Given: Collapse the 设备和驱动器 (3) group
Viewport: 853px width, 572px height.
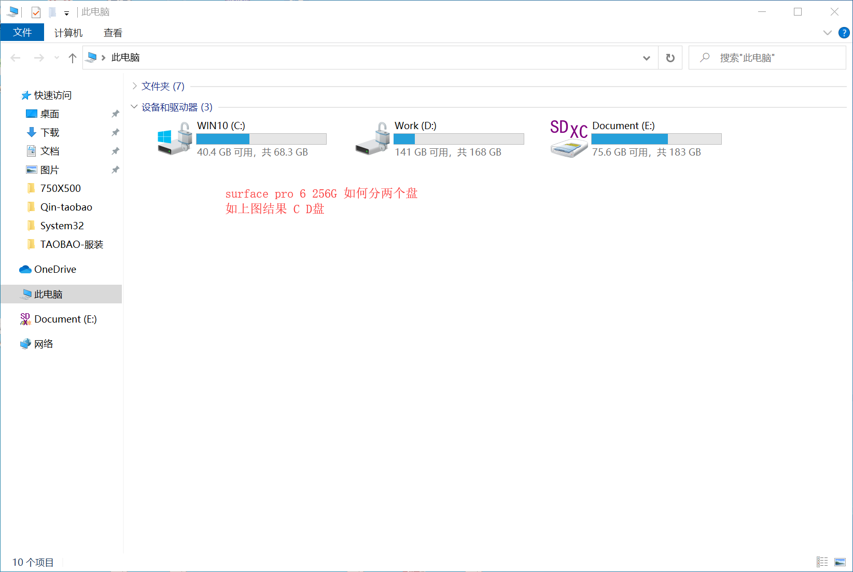Looking at the screenshot, I should (135, 107).
